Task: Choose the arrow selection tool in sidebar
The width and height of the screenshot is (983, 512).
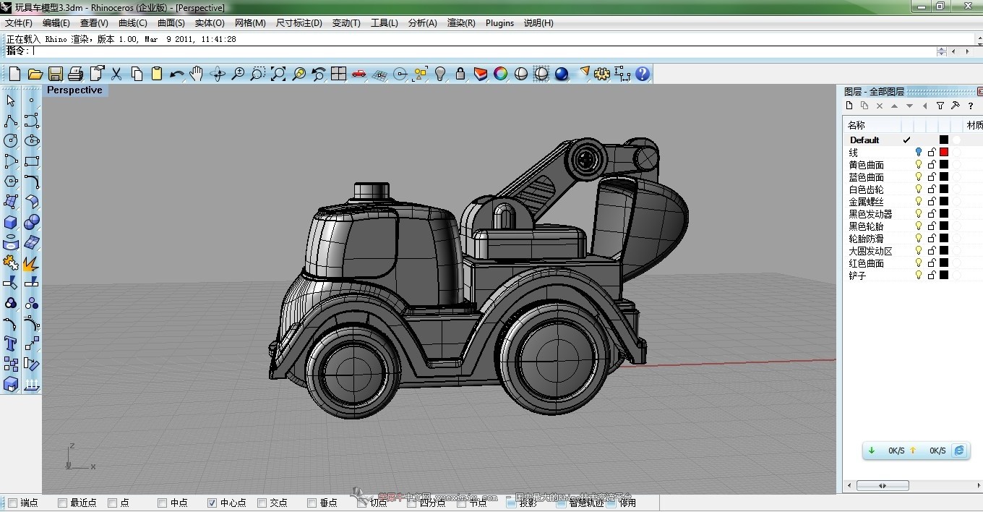Action: 11,101
